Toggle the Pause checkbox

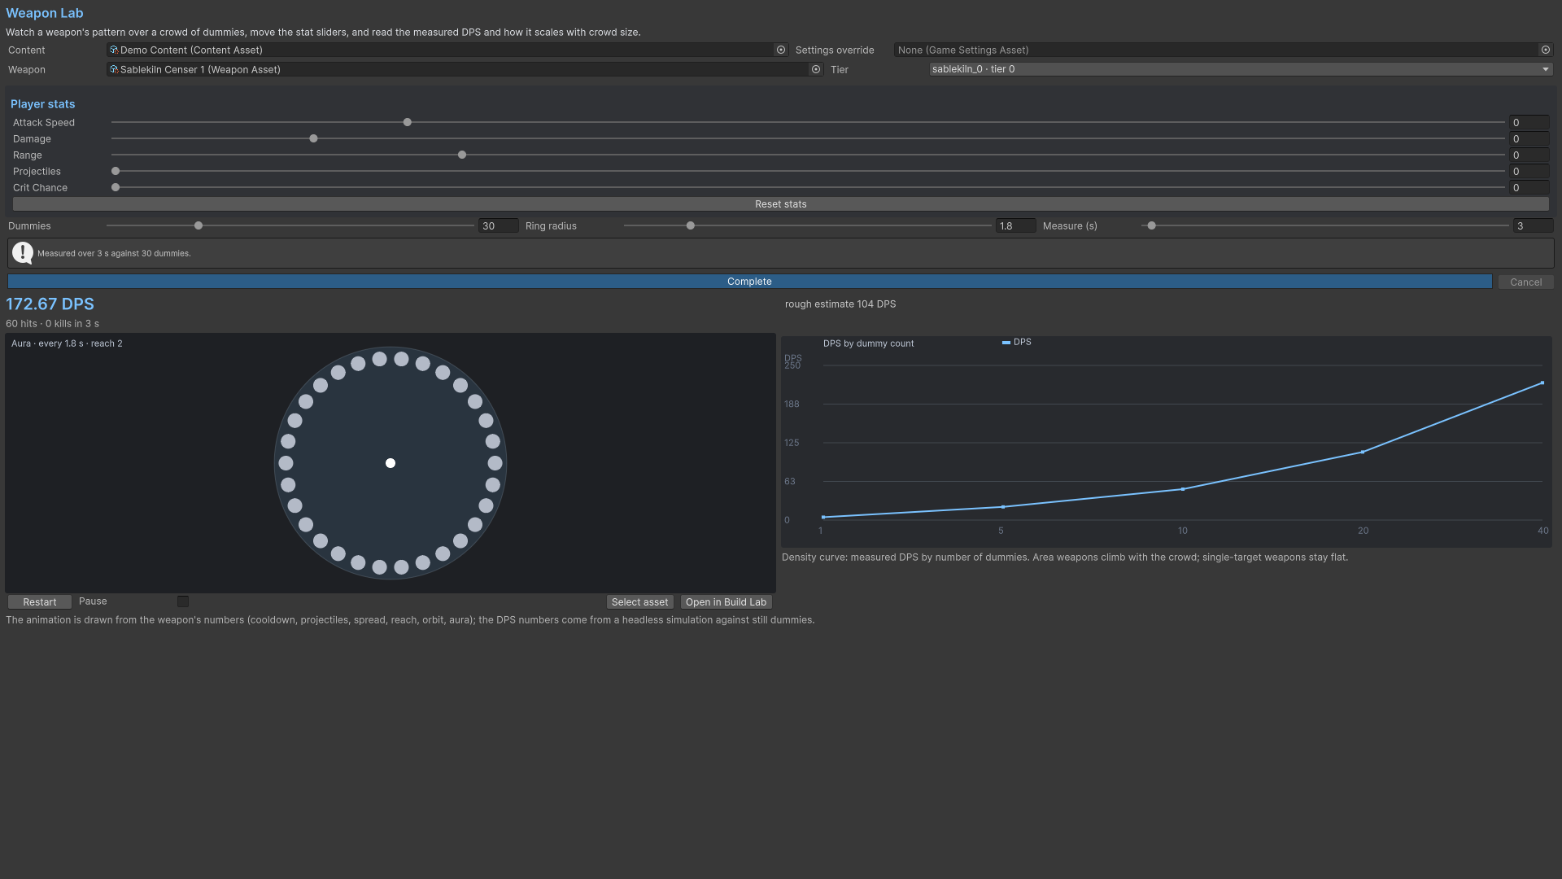(x=183, y=601)
